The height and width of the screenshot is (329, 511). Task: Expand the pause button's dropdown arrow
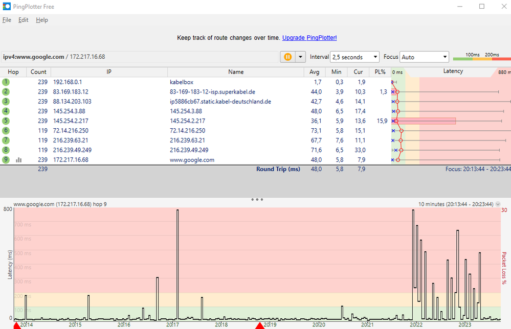pyautogui.click(x=299, y=57)
